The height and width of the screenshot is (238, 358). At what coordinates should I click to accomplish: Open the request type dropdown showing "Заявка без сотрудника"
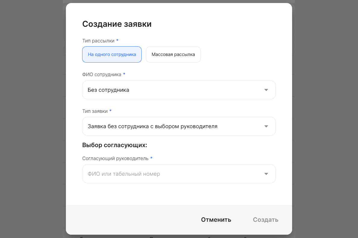pos(179,126)
